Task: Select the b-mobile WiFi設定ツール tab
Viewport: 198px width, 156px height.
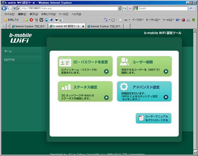Action: tap(67, 26)
